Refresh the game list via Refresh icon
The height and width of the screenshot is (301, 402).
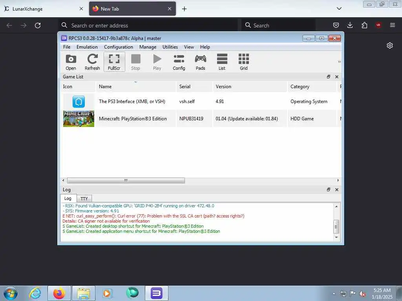[92, 62]
